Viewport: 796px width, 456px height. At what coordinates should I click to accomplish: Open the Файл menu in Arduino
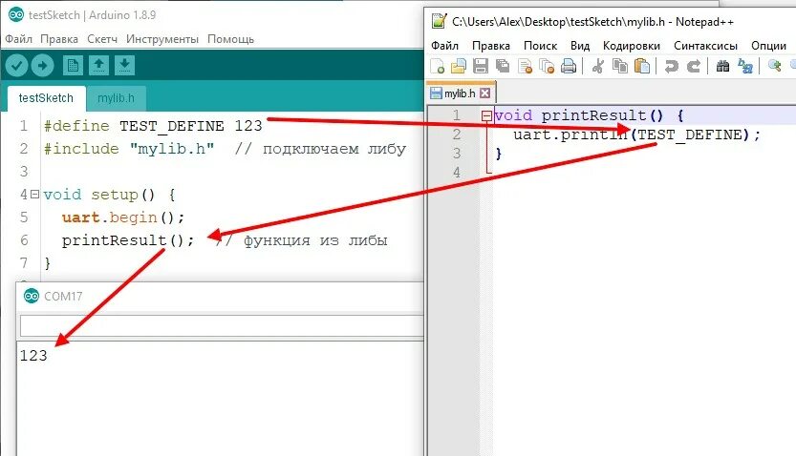19,39
